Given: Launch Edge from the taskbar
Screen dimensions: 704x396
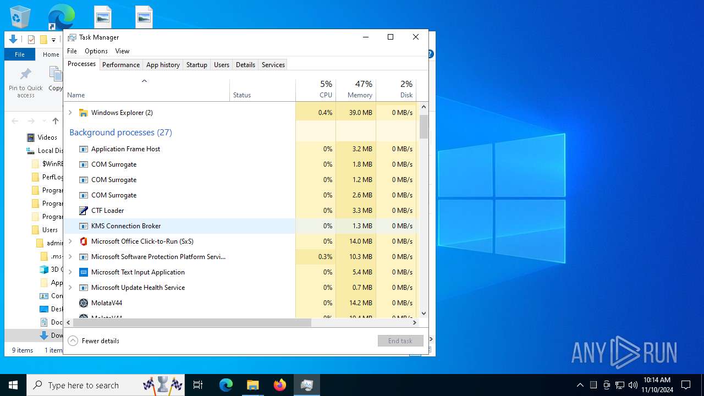Looking at the screenshot, I should pos(226,385).
